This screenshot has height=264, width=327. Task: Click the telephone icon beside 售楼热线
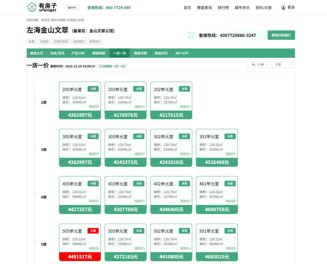[x=191, y=35]
